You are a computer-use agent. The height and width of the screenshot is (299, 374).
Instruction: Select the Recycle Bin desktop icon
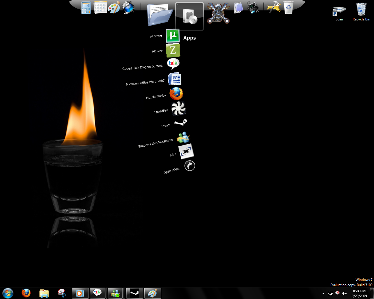pos(361,12)
